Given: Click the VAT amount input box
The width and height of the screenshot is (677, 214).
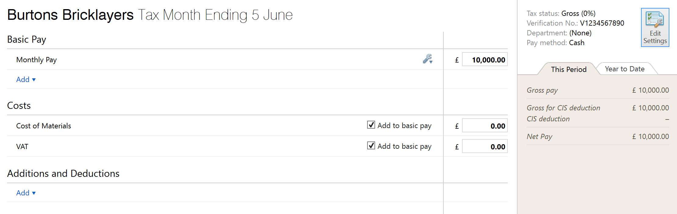Looking at the screenshot, I should [x=485, y=146].
